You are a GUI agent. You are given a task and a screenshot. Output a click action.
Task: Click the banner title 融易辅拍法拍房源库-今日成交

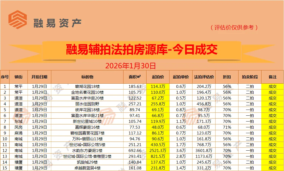[142, 49]
